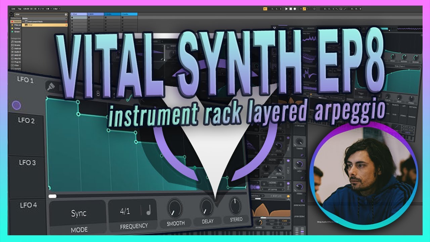Open the Instruments category icon
The width and height of the screenshot is (430, 242).
[12, 48]
